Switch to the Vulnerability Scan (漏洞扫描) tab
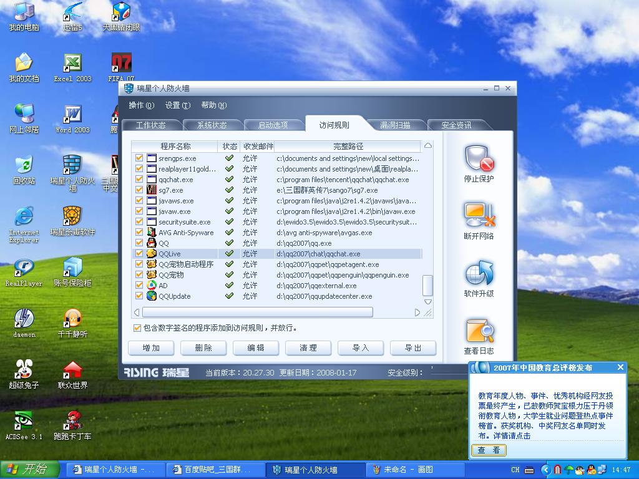 [395, 125]
